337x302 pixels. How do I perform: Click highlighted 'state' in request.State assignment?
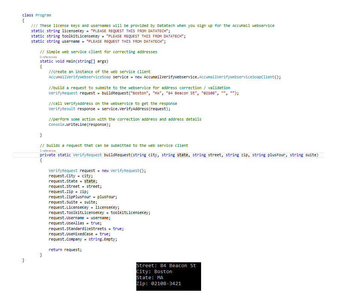tap(89, 181)
